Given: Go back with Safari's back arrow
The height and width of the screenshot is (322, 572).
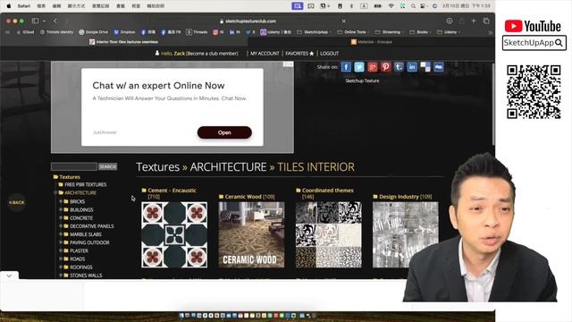Looking at the screenshot, I should [x=55, y=21].
